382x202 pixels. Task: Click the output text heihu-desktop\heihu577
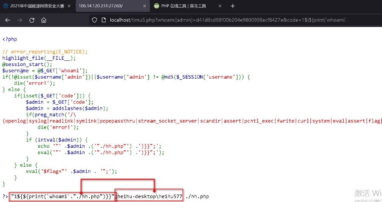pyautogui.click(x=150, y=196)
